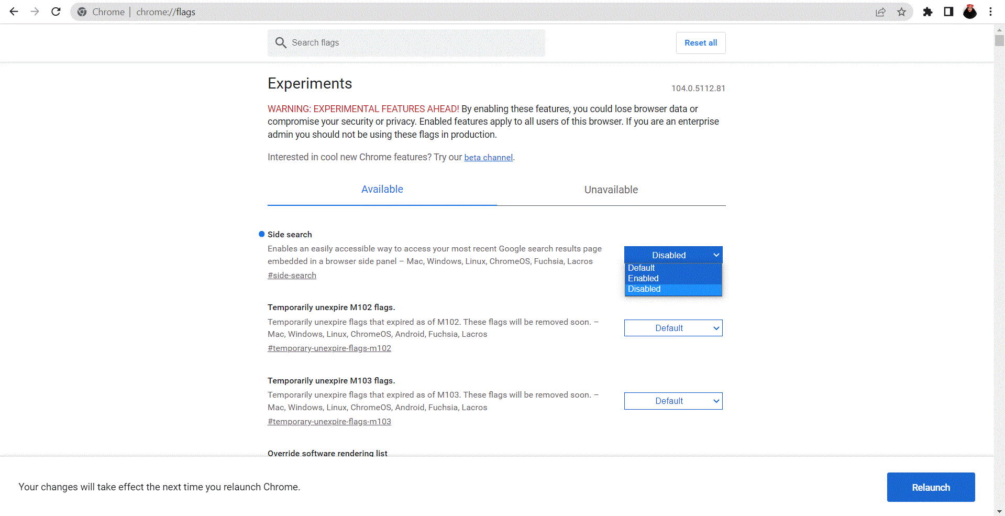Collapse the Side search Disabled dropdown
1005x516 pixels.
pos(673,255)
